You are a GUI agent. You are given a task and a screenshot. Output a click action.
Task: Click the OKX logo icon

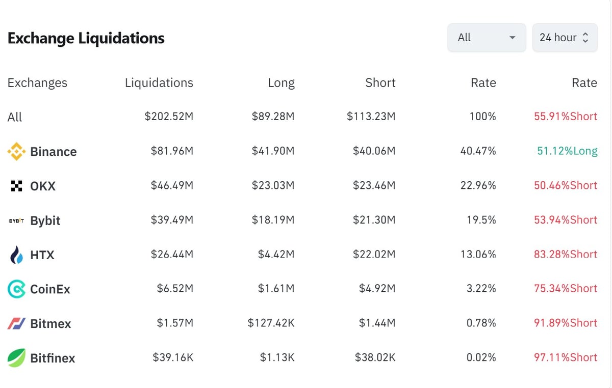tap(16, 186)
